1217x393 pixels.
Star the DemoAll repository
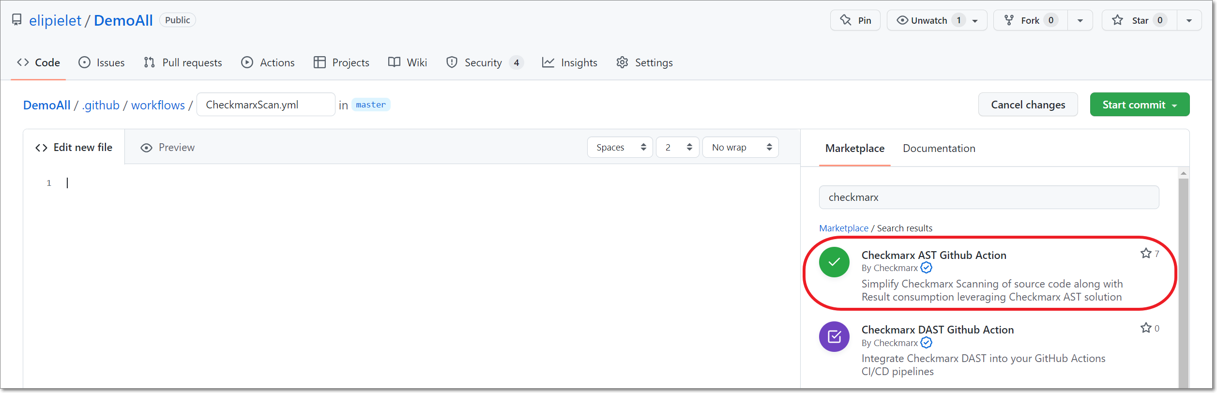point(1140,20)
